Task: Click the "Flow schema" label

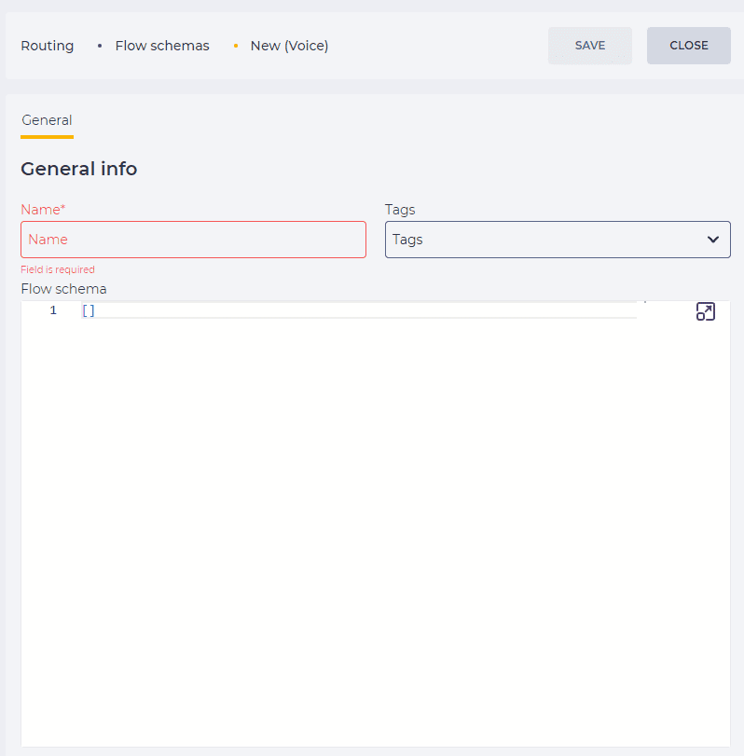Action: (x=63, y=289)
